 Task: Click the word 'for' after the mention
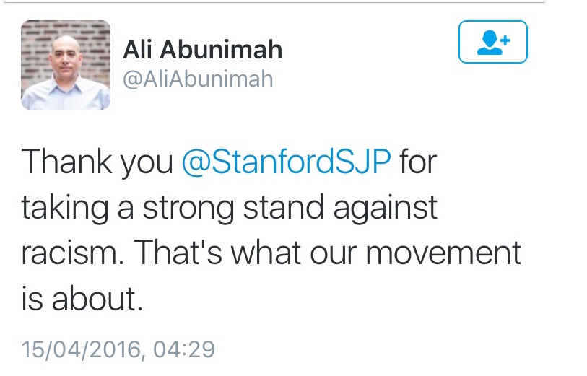pyautogui.click(x=418, y=161)
